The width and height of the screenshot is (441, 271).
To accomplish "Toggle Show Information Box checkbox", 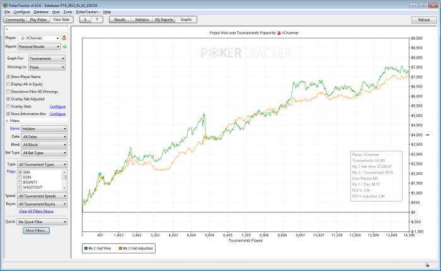I will (8, 114).
